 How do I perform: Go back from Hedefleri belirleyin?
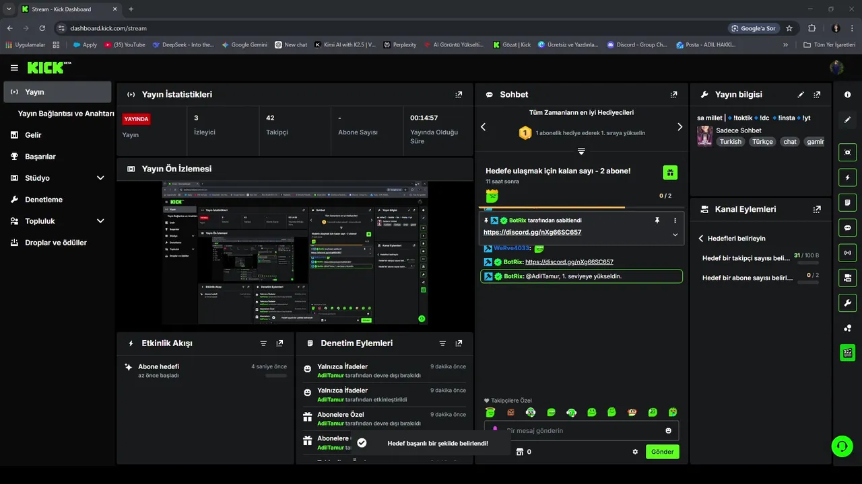pyautogui.click(x=700, y=239)
